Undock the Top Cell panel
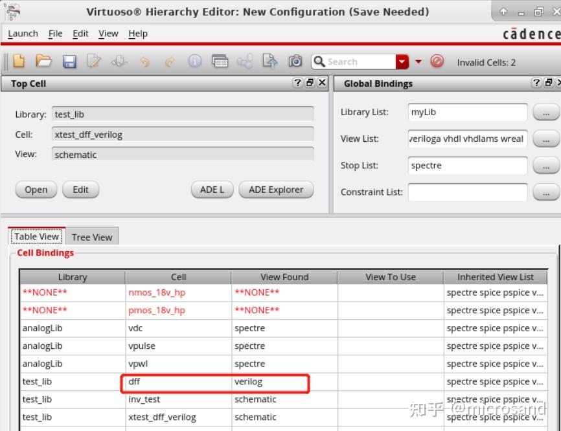 310,83
